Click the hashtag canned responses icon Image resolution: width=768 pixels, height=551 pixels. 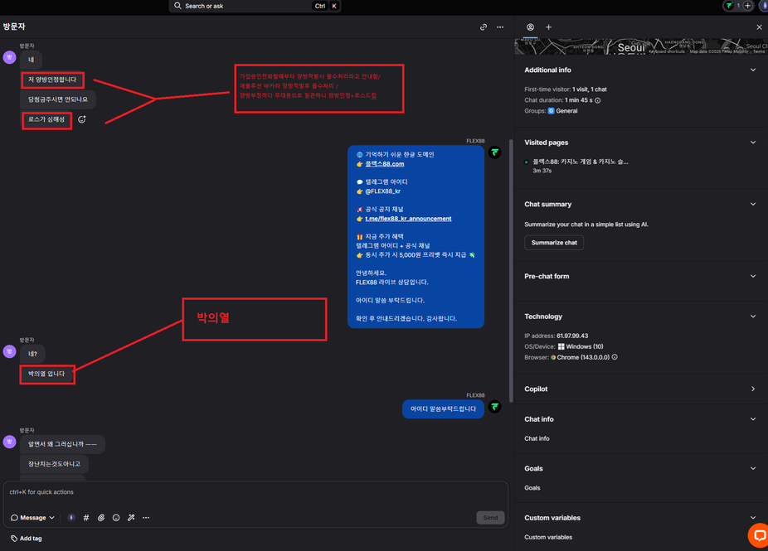[86, 518]
